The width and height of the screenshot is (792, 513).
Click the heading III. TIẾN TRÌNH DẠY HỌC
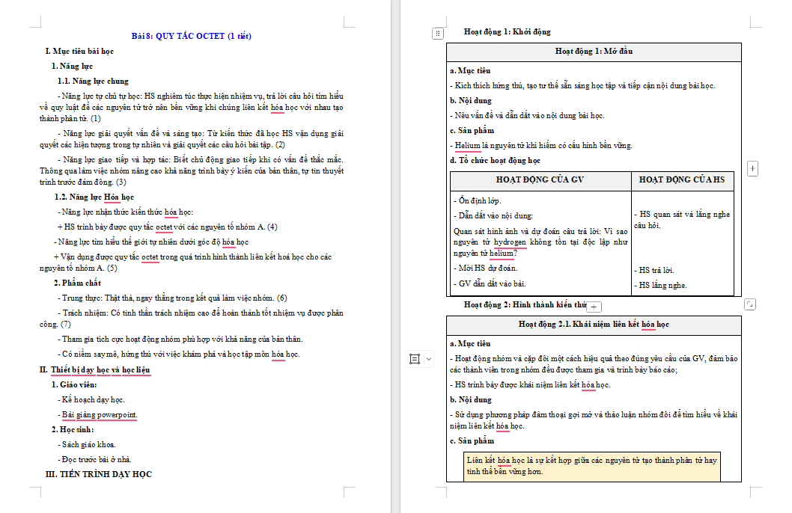click(98, 473)
